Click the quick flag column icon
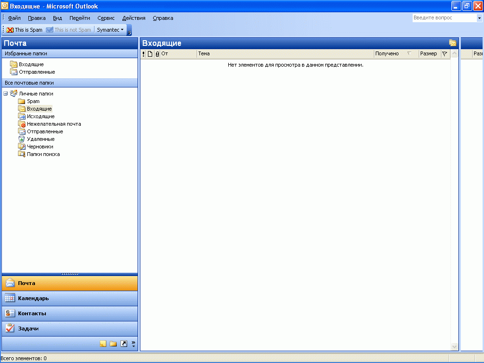The image size is (484, 363). click(445, 53)
